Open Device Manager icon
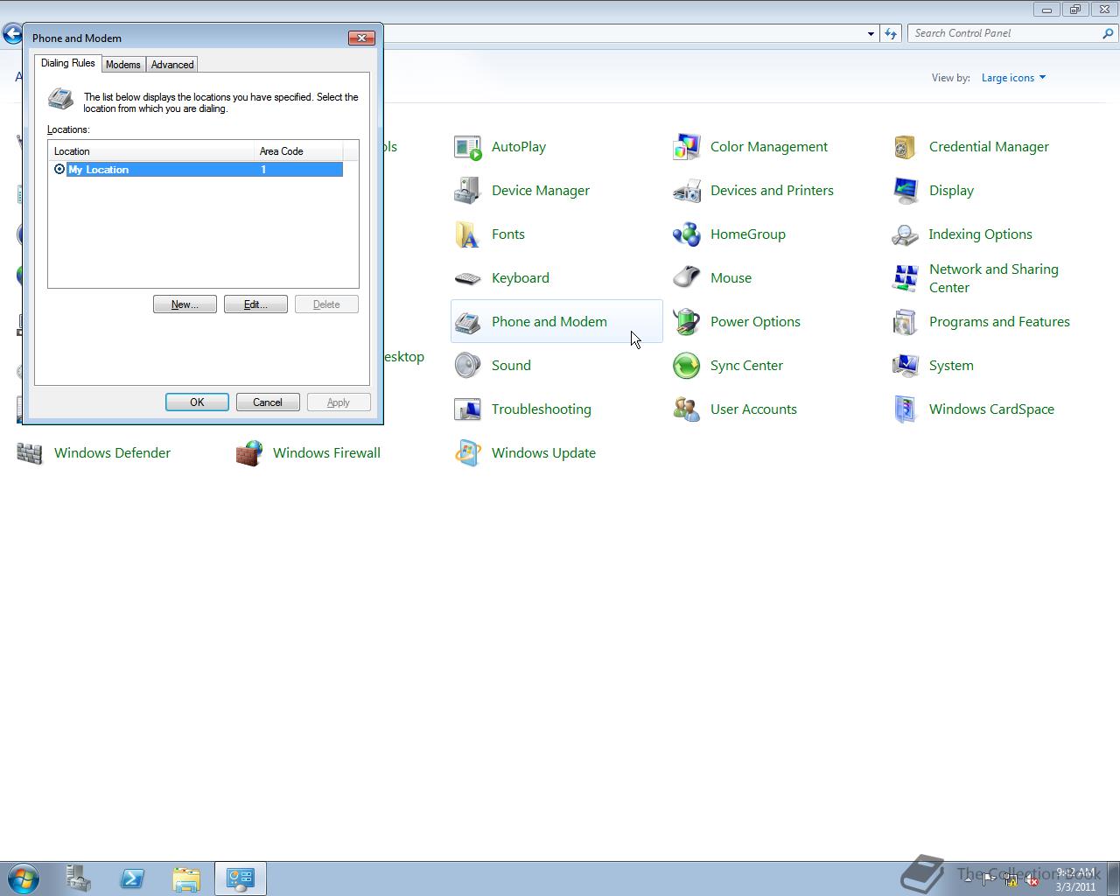 [467, 191]
